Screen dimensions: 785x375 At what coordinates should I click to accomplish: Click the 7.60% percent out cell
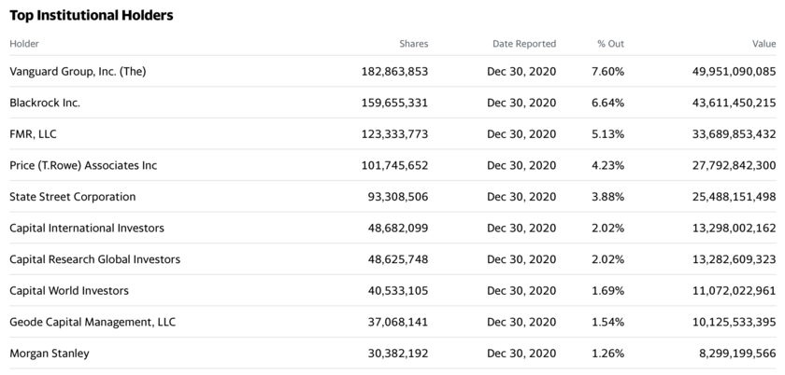point(607,72)
